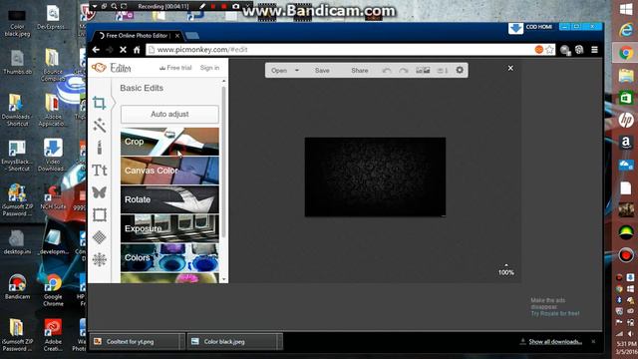Open menu arrow for Cooltext for yt.png download
Image resolution: width=638 pixels, height=359 pixels.
[181, 342]
